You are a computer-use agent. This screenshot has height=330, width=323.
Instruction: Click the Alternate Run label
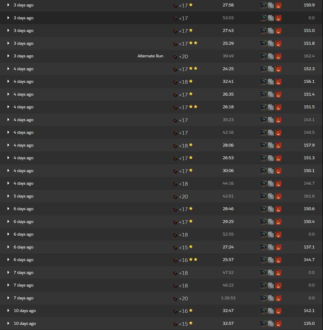(150, 56)
